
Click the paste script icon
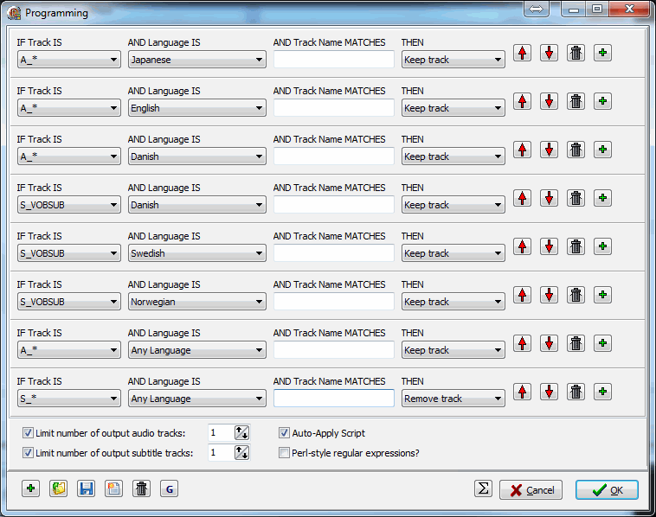click(x=113, y=488)
